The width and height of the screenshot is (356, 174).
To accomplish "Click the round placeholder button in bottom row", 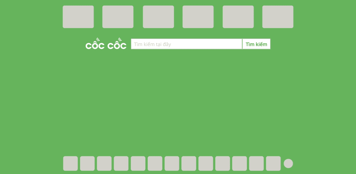I will click(x=288, y=164).
